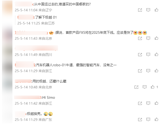Repost the 11:04 comment from 辽宁
The height and width of the screenshot is (125, 161).
pyautogui.click(x=140, y=10)
